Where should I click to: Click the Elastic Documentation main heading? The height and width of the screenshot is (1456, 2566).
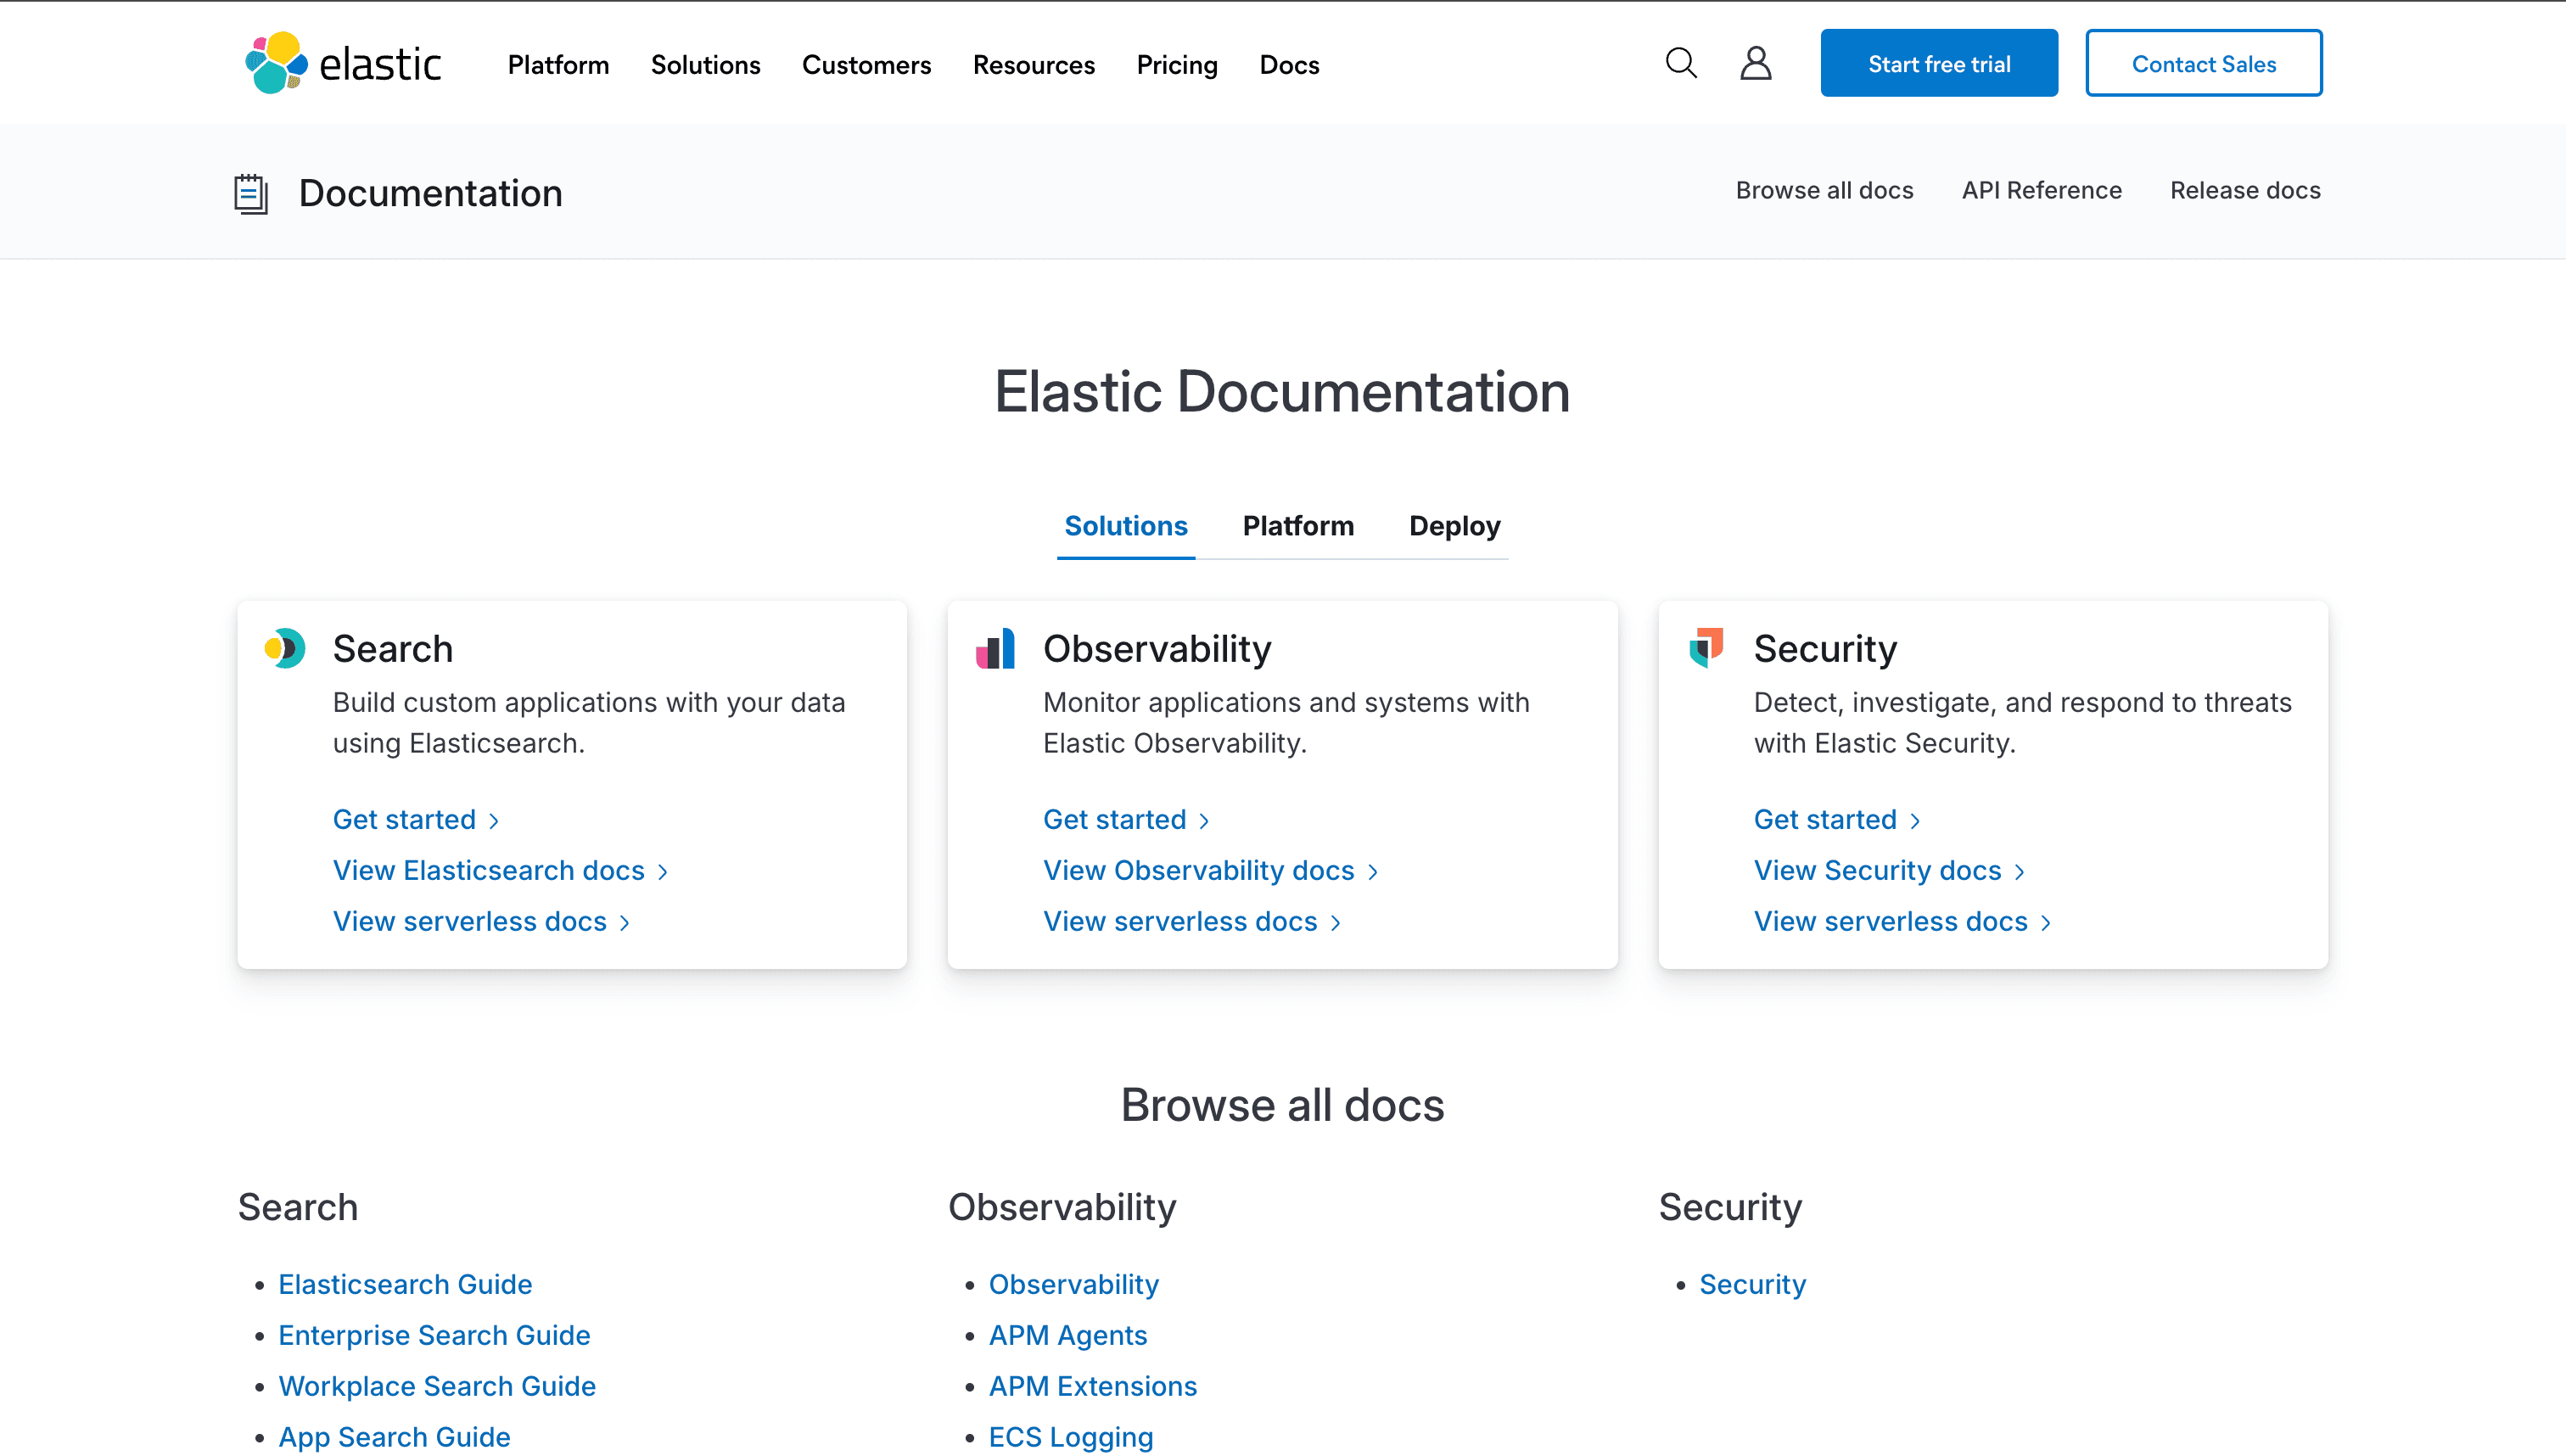(1282, 391)
